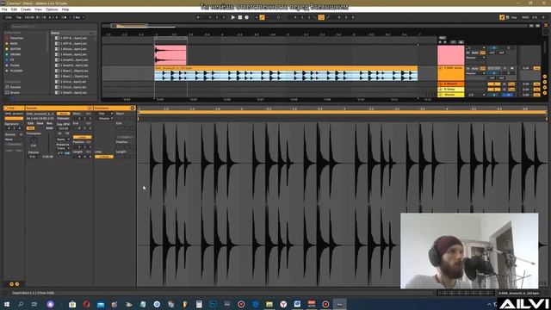Open the View menu
The width and height of the screenshot is (551, 310).
pyautogui.click(x=38, y=9)
